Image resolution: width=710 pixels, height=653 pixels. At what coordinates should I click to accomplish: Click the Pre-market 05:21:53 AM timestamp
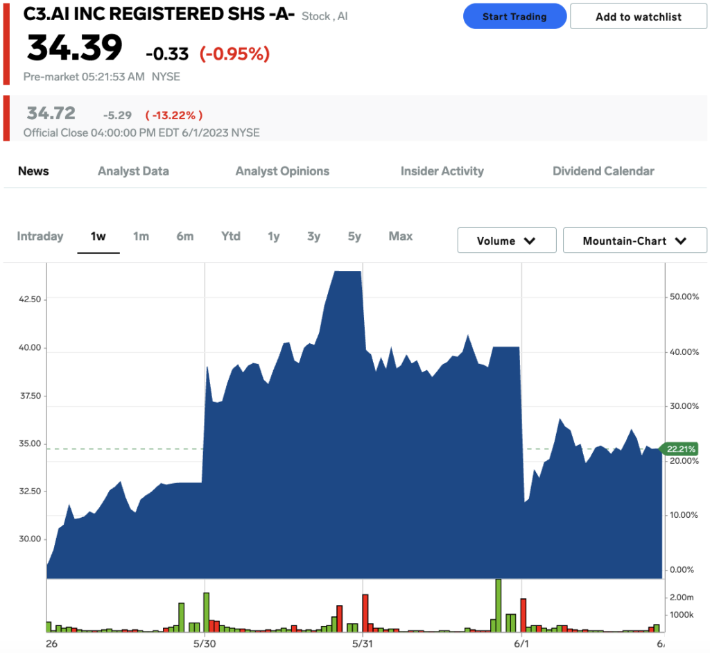pyautogui.click(x=84, y=76)
